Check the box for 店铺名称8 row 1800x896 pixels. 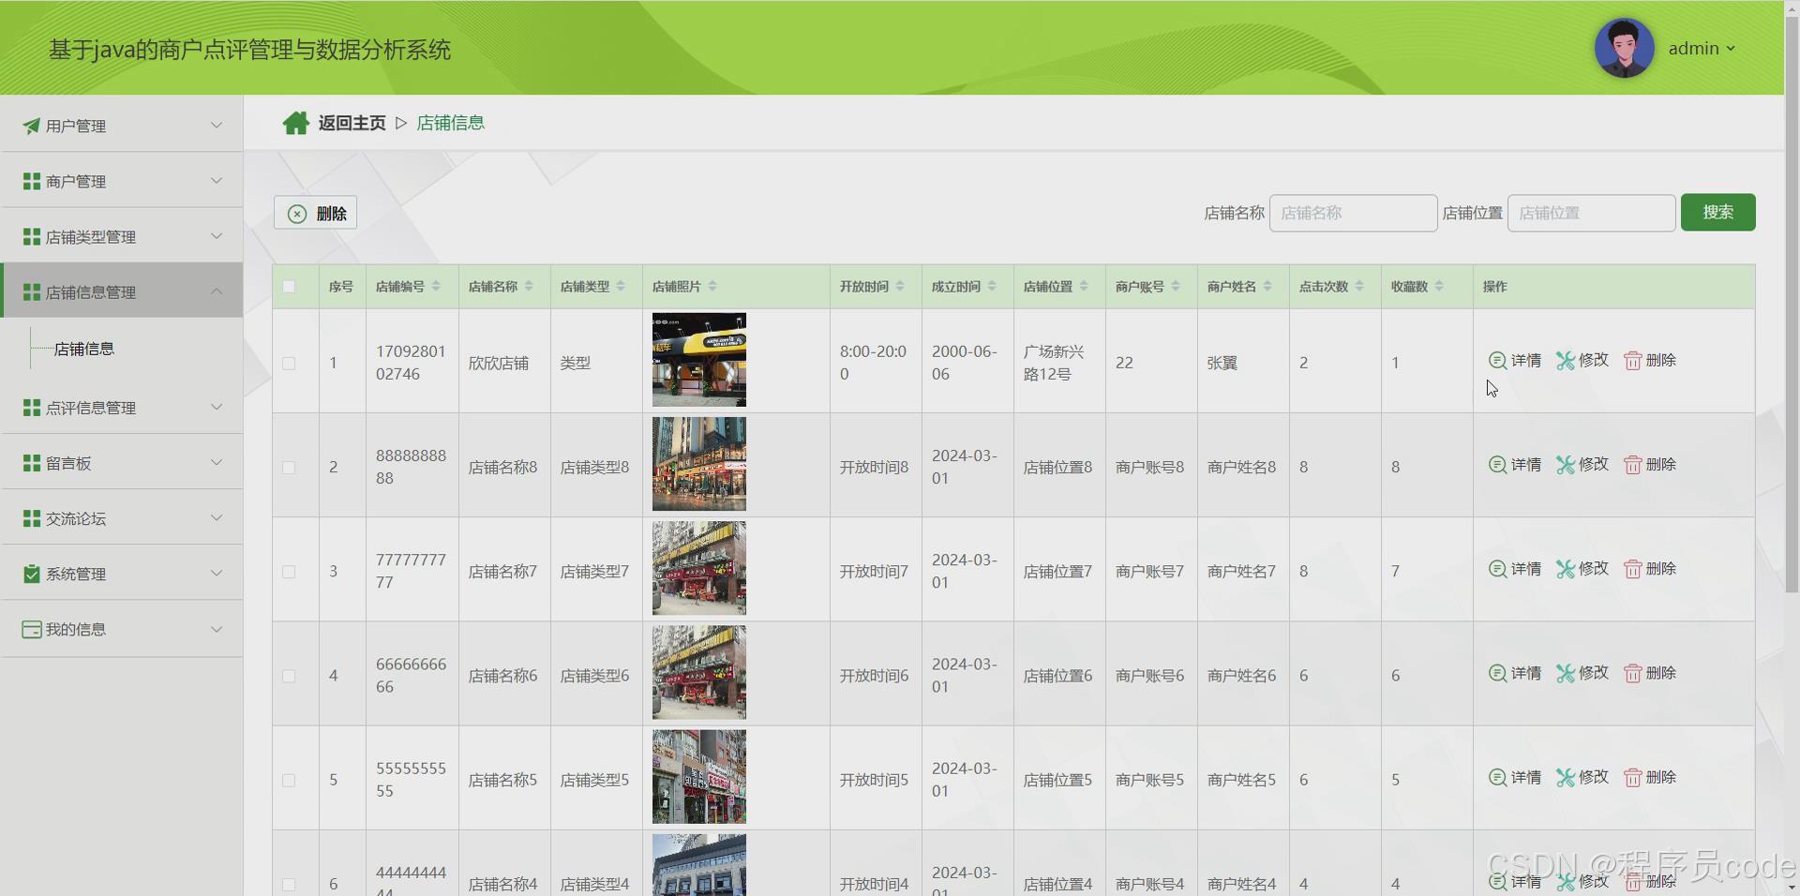pyautogui.click(x=289, y=468)
